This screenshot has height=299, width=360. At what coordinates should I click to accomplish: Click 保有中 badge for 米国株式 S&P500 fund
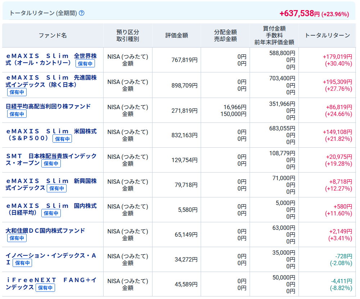coord(62,139)
